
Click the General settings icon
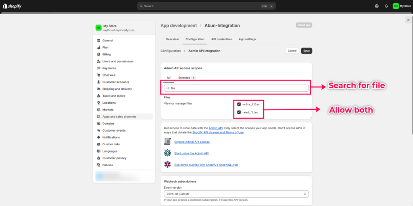pos(98,41)
